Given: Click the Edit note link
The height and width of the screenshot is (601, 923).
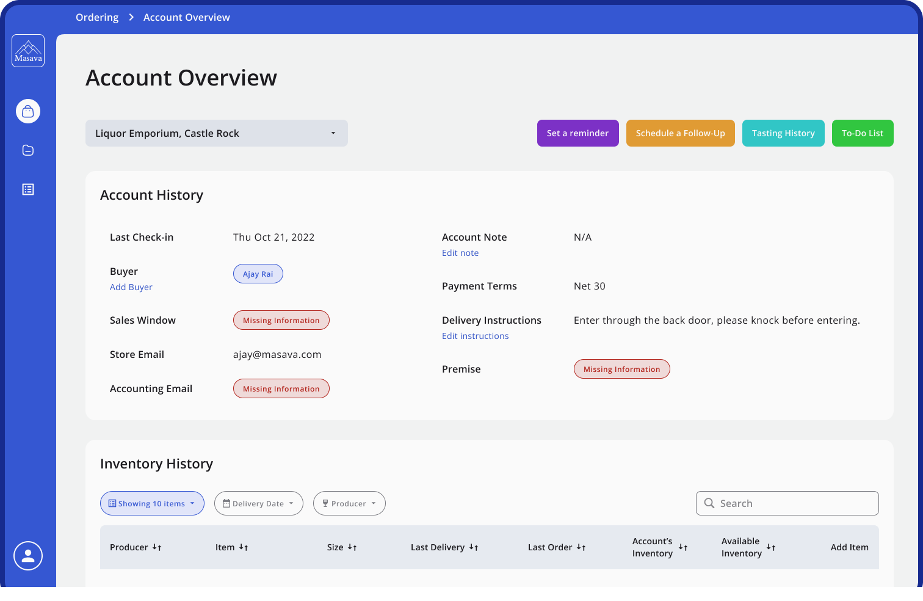Looking at the screenshot, I should 460,253.
